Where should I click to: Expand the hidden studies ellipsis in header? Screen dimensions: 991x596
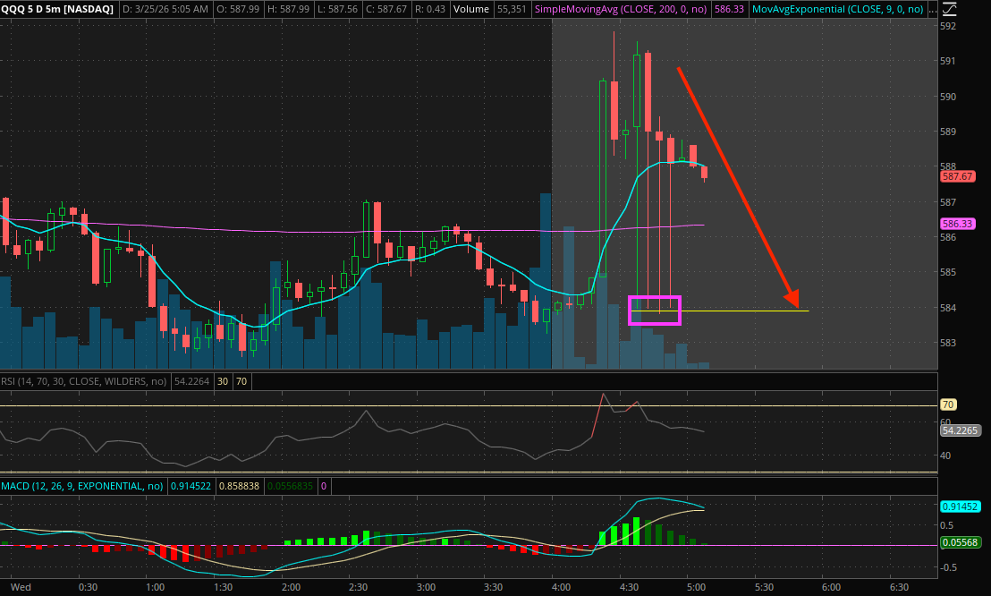pyautogui.click(x=932, y=10)
